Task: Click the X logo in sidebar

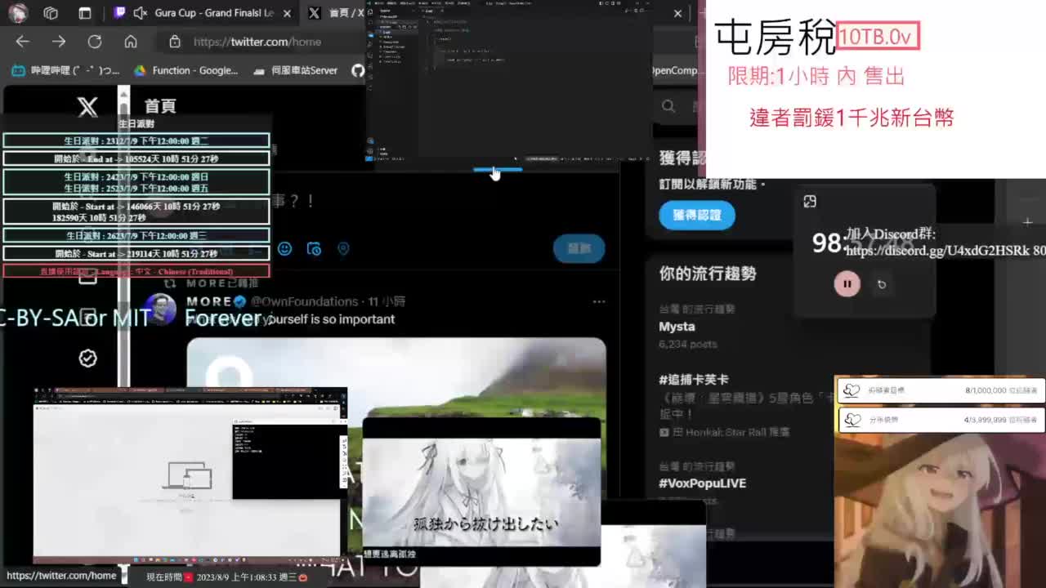Action: (87, 106)
